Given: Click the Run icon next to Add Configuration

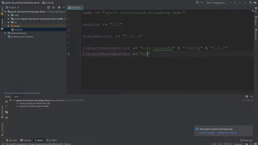Looking at the screenshot, I should coord(231,3).
